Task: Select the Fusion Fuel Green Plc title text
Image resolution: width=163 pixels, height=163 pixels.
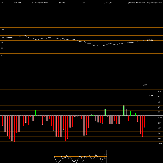Action: (139, 3)
